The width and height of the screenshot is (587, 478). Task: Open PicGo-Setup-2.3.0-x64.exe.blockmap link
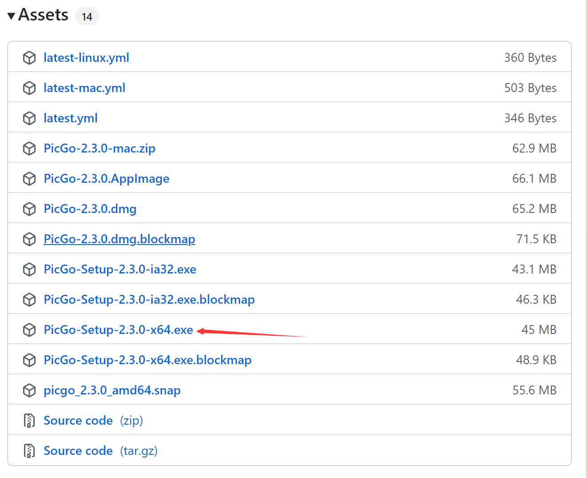pos(148,360)
